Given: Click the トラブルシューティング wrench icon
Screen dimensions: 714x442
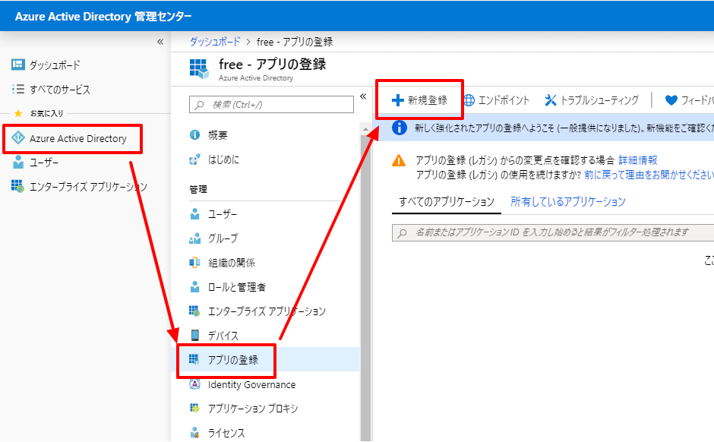Looking at the screenshot, I should 551,100.
